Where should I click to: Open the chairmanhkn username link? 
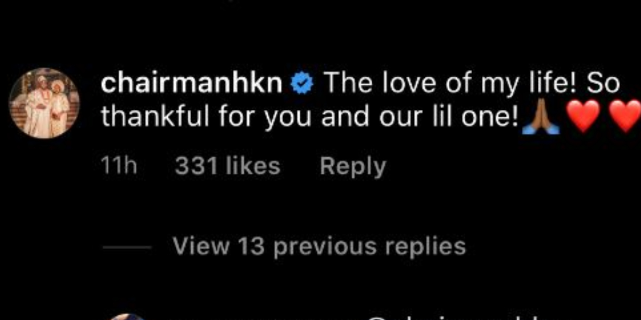[192, 84]
